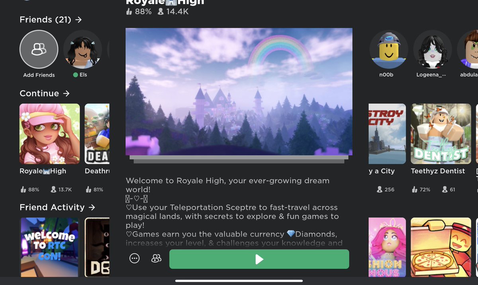The image size is (478, 285).
Task: Click the abdula avatar
Action: tap(468, 50)
